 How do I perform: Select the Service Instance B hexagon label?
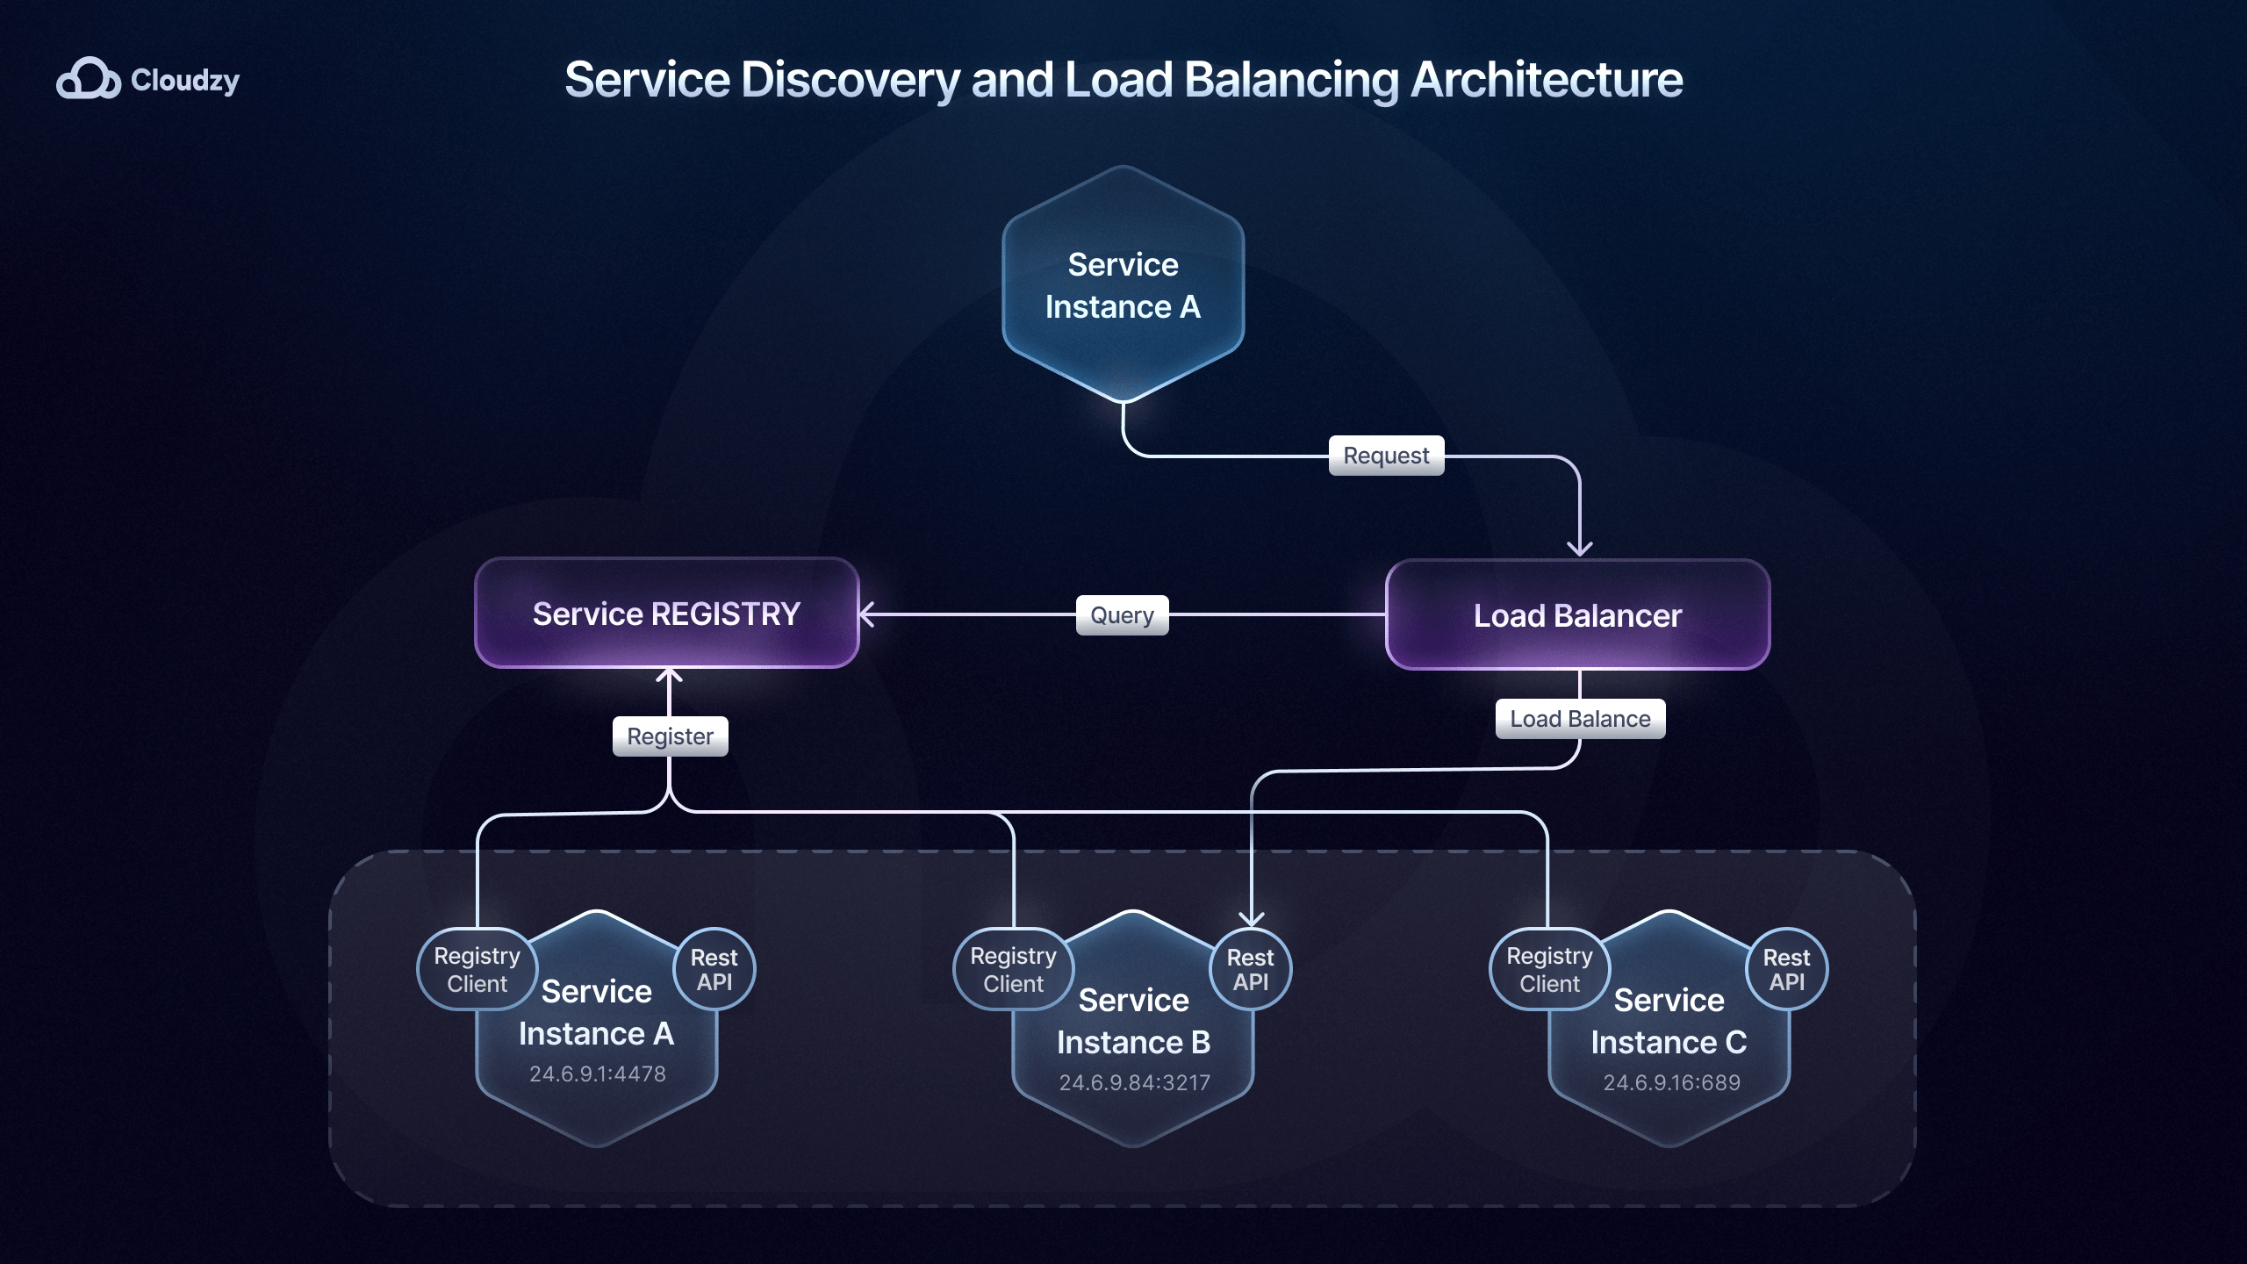(1134, 1021)
